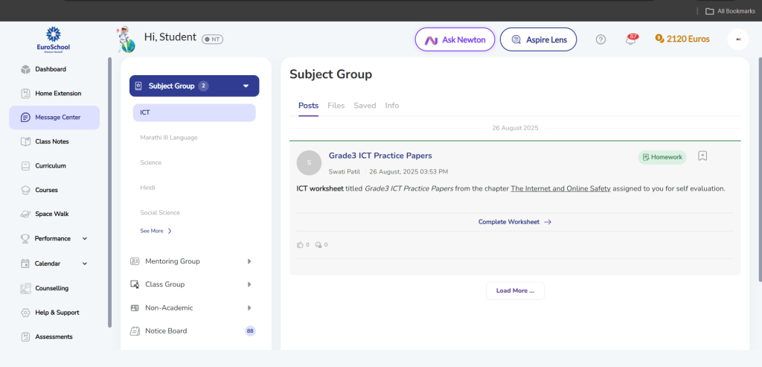Open the comments icon on the post
This screenshot has height=367, width=762.
pos(318,245)
